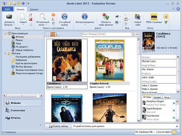Open Blu-Ray фильмы view
Image resolution: width=182 pixels, height=136 pixels.
24,67
